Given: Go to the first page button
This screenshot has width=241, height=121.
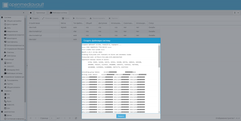Looking at the screenshot, I should tap(31, 118).
